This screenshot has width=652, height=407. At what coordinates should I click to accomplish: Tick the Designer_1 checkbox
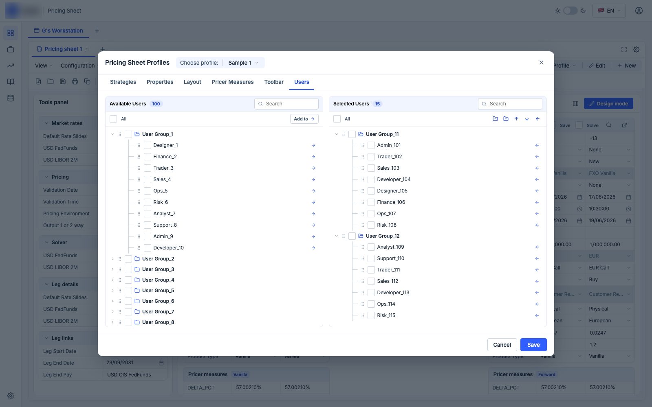click(148, 145)
